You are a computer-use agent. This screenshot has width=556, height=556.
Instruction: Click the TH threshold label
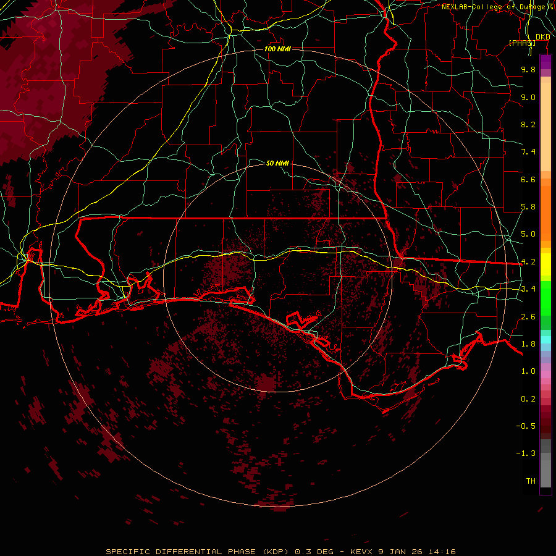click(x=531, y=481)
